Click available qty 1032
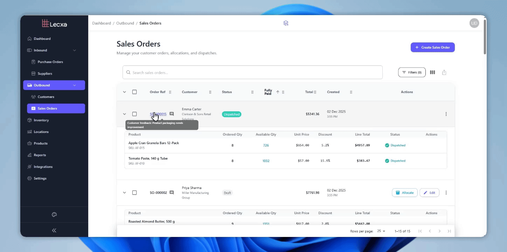This screenshot has height=252, width=507. (x=266, y=161)
